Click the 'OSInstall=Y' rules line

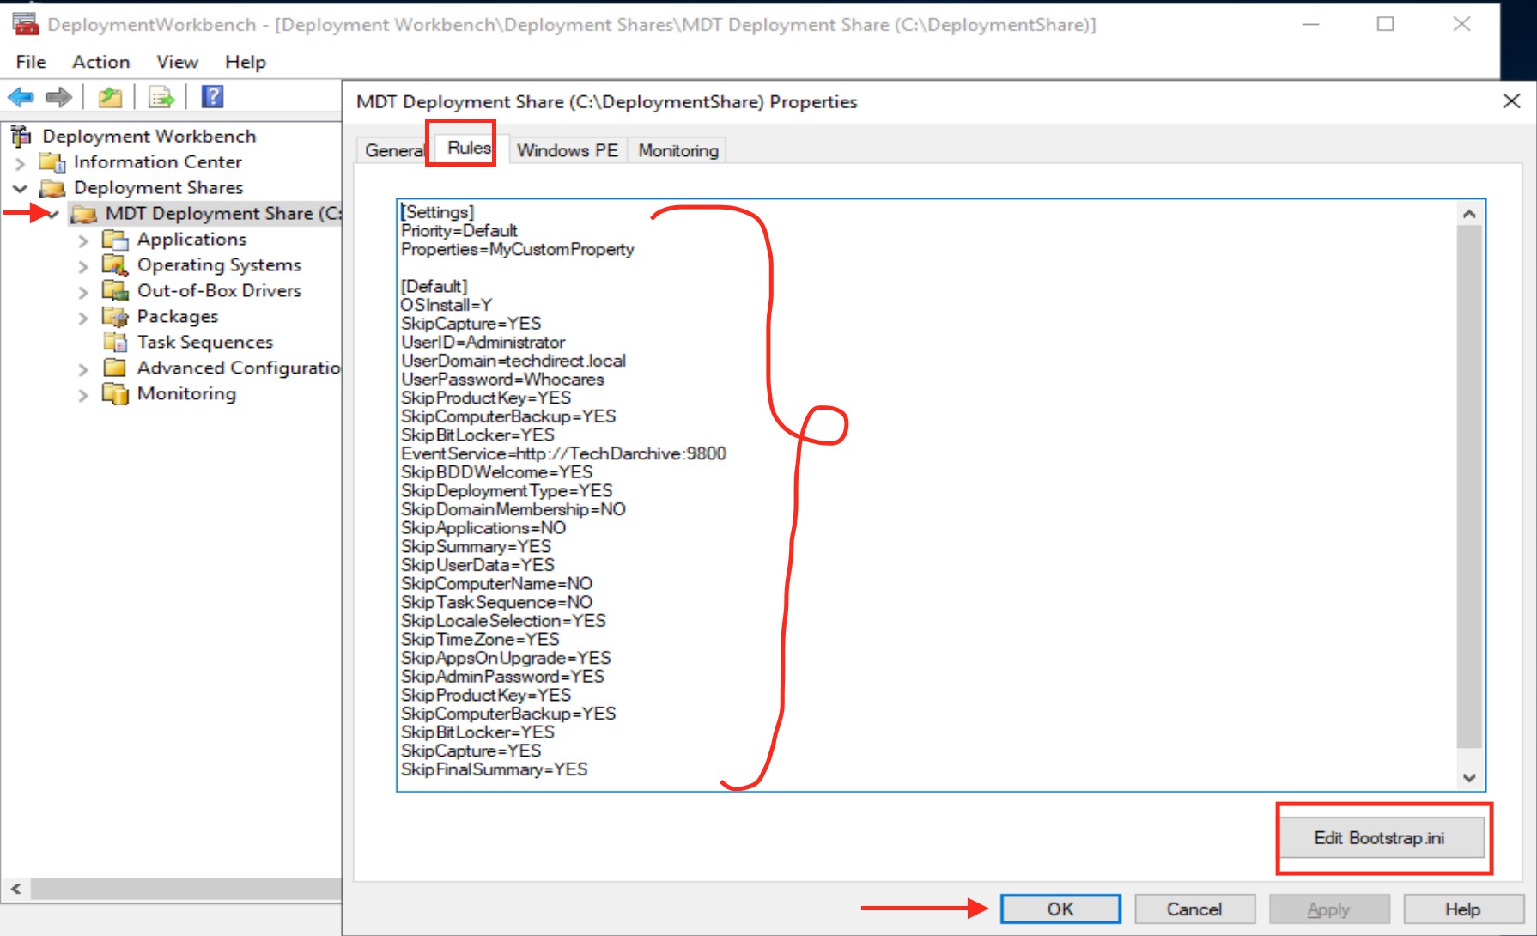click(447, 305)
